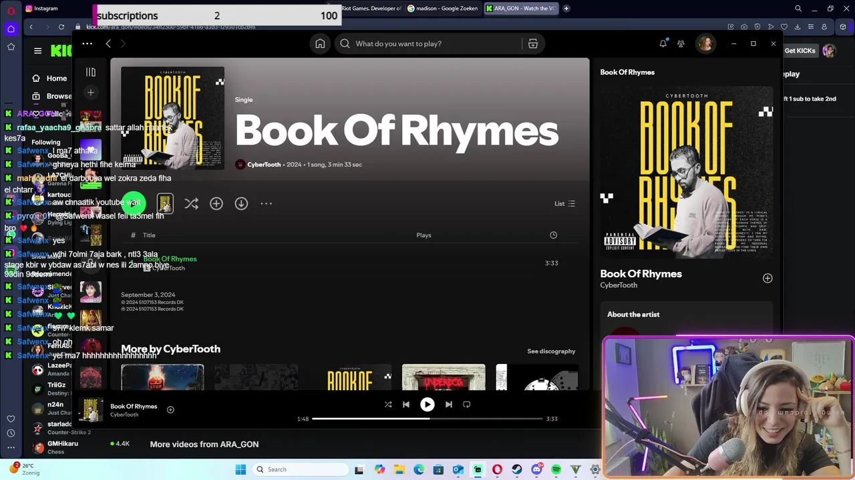Viewport: 855px width, 480px height.
Task: Switch to the Riot Games browser tab
Action: 371,9
